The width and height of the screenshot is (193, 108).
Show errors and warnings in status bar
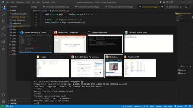10,106
